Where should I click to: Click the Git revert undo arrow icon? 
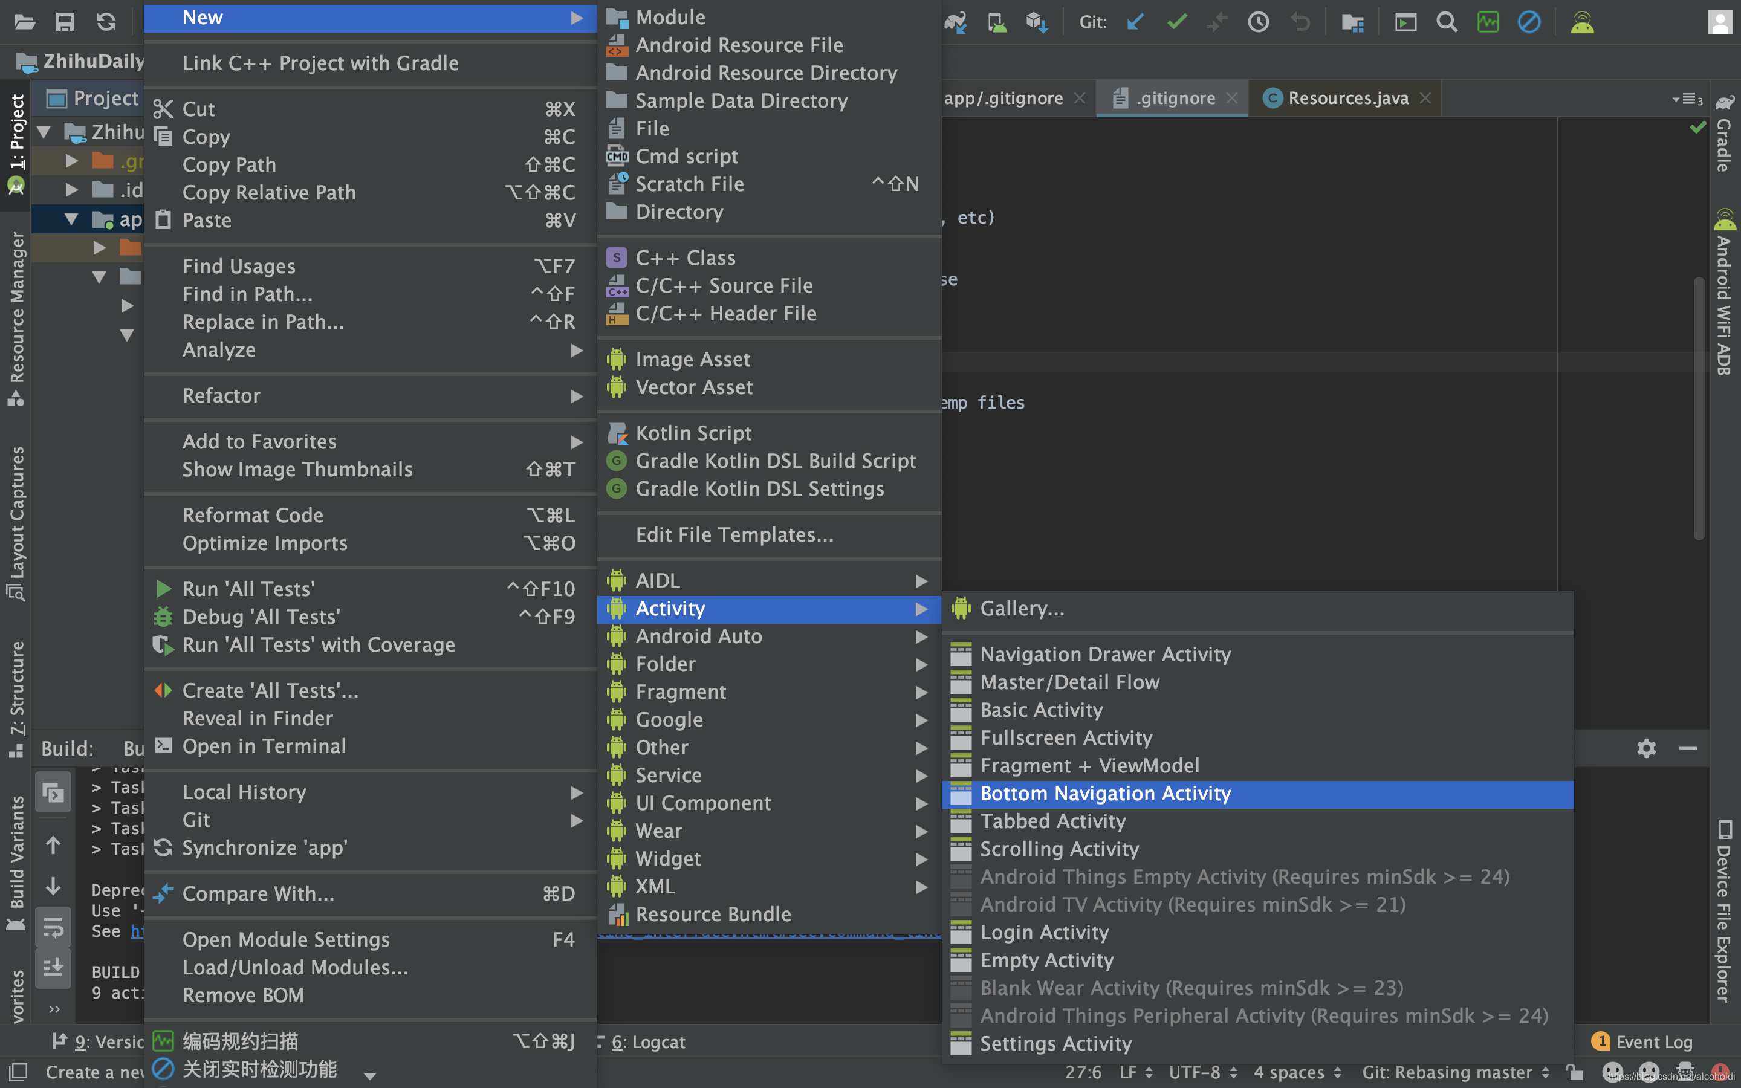coord(1300,22)
